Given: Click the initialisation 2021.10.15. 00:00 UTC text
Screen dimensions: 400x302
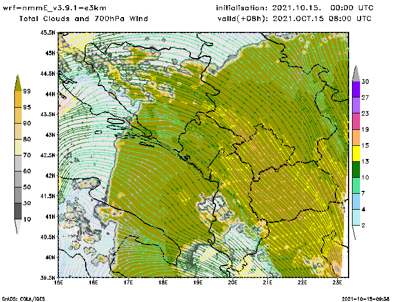Looking at the screenshot, I should coord(295,8).
